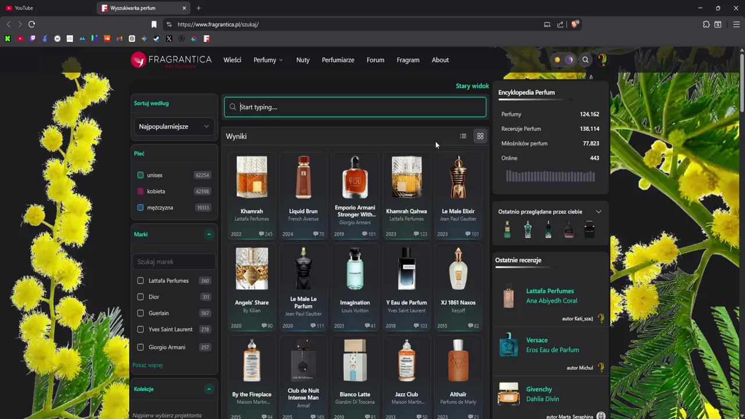The image size is (745, 419).
Task: Open the Najpopularniejsze sort dropdown
Action: click(x=174, y=126)
